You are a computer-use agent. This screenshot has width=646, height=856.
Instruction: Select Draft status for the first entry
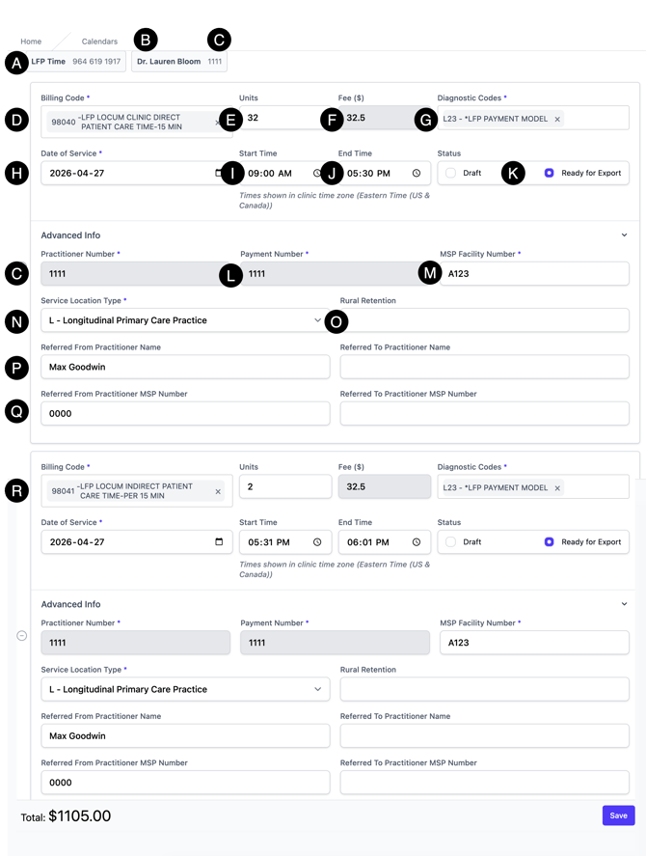[451, 174]
